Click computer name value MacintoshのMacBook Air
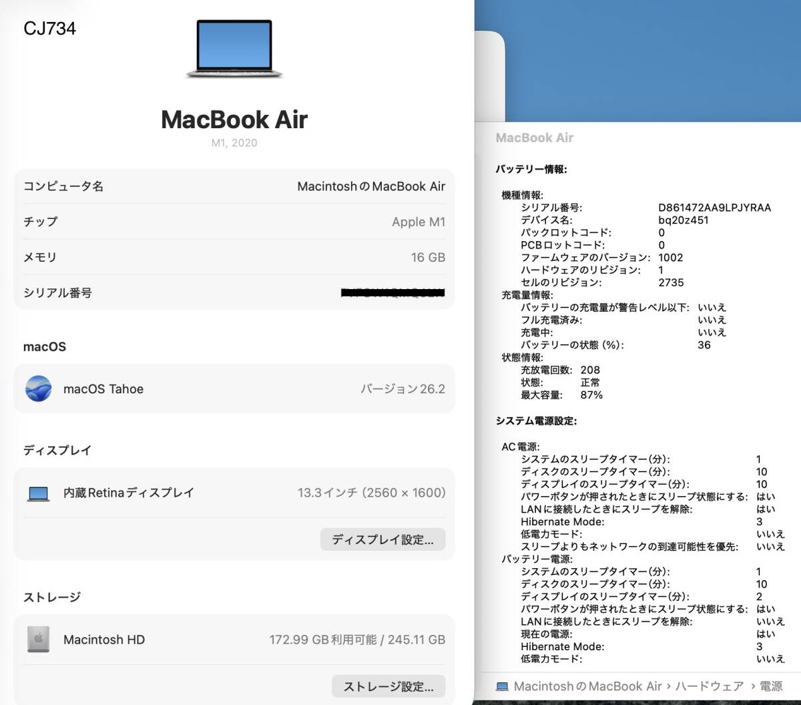 371,186
